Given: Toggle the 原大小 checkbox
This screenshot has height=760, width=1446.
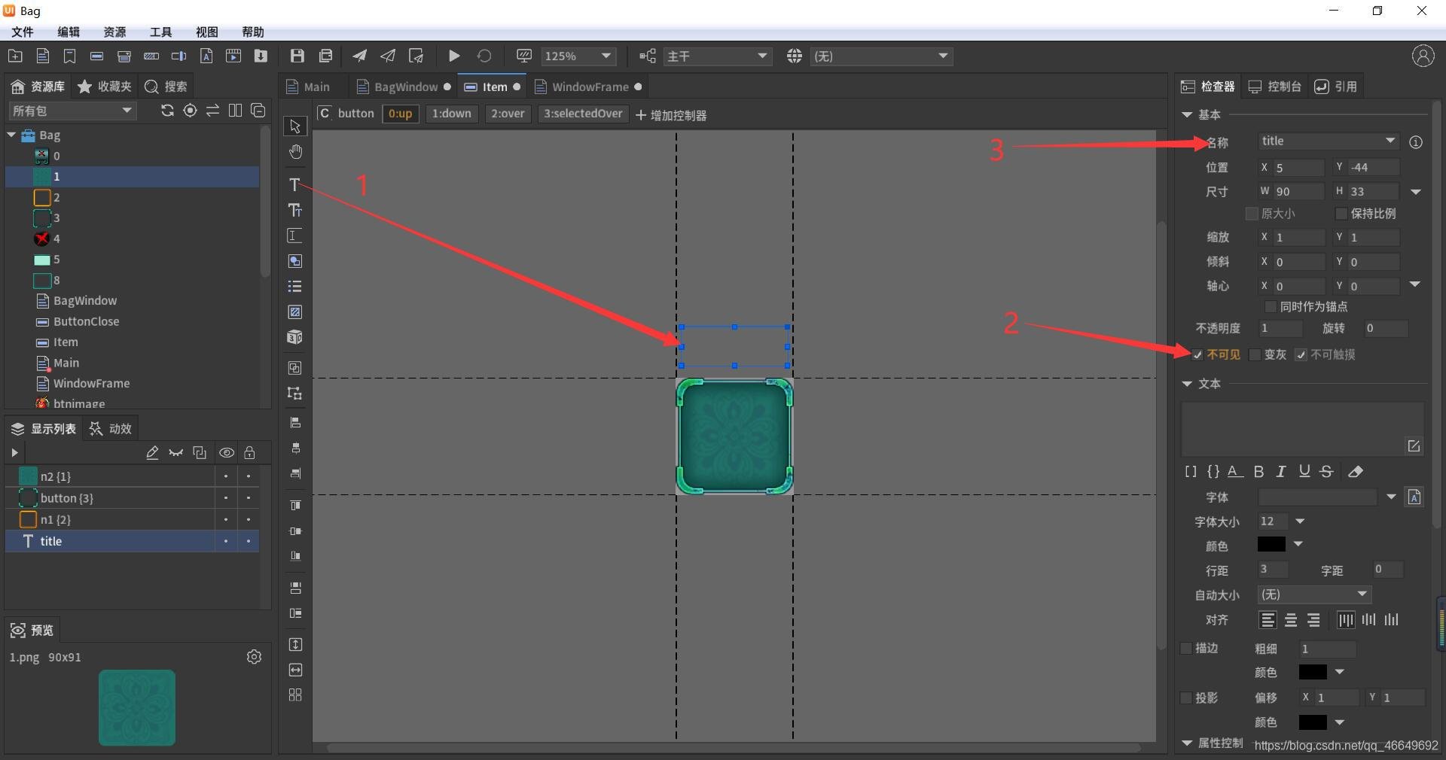Looking at the screenshot, I should [1252, 214].
